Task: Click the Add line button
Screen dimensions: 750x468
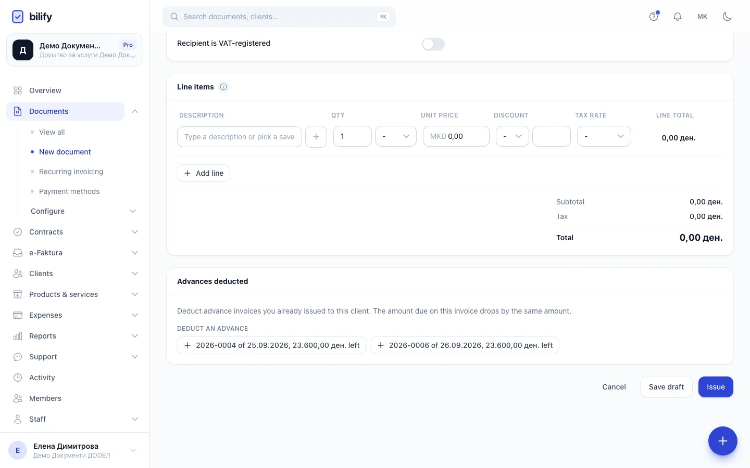Action: click(x=204, y=173)
